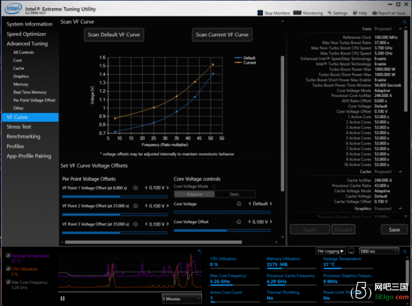Open the 1000 ms polling interval dropdown
Image resolution: width=412 pixels, height=306 pixels.
pyautogui.click(x=379, y=251)
